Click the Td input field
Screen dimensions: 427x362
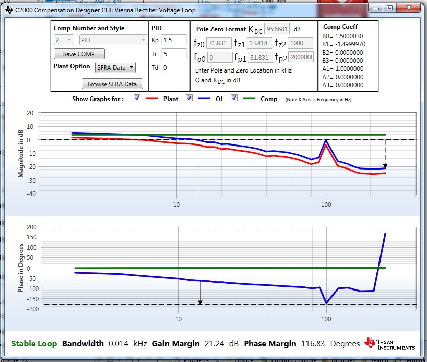pyautogui.click(x=174, y=67)
